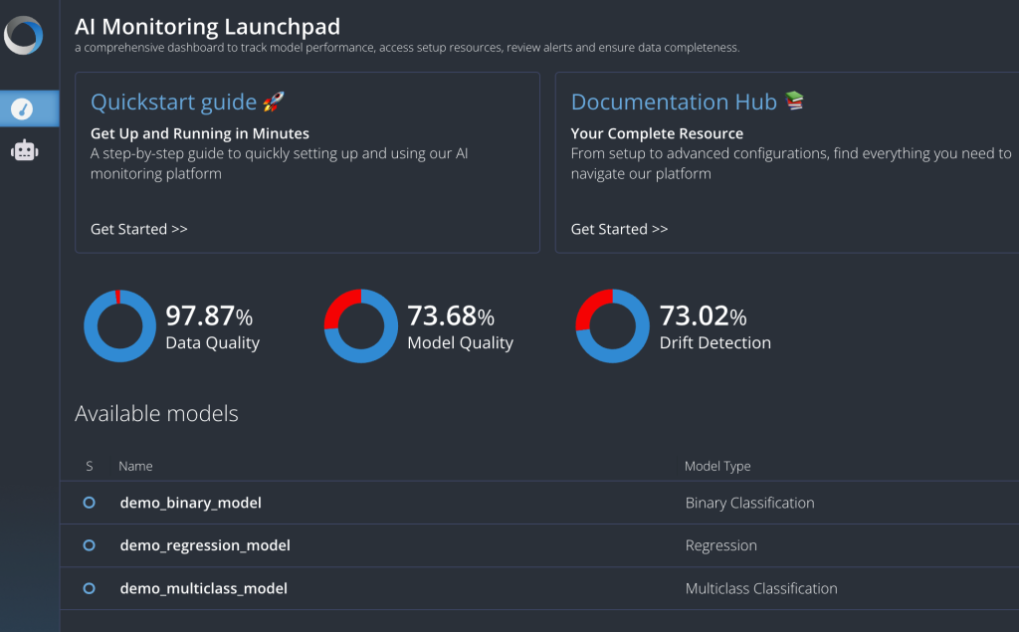Click the 97.87% Data Quality value
Viewport: 1019px width, 632px height.
(x=209, y=316)
